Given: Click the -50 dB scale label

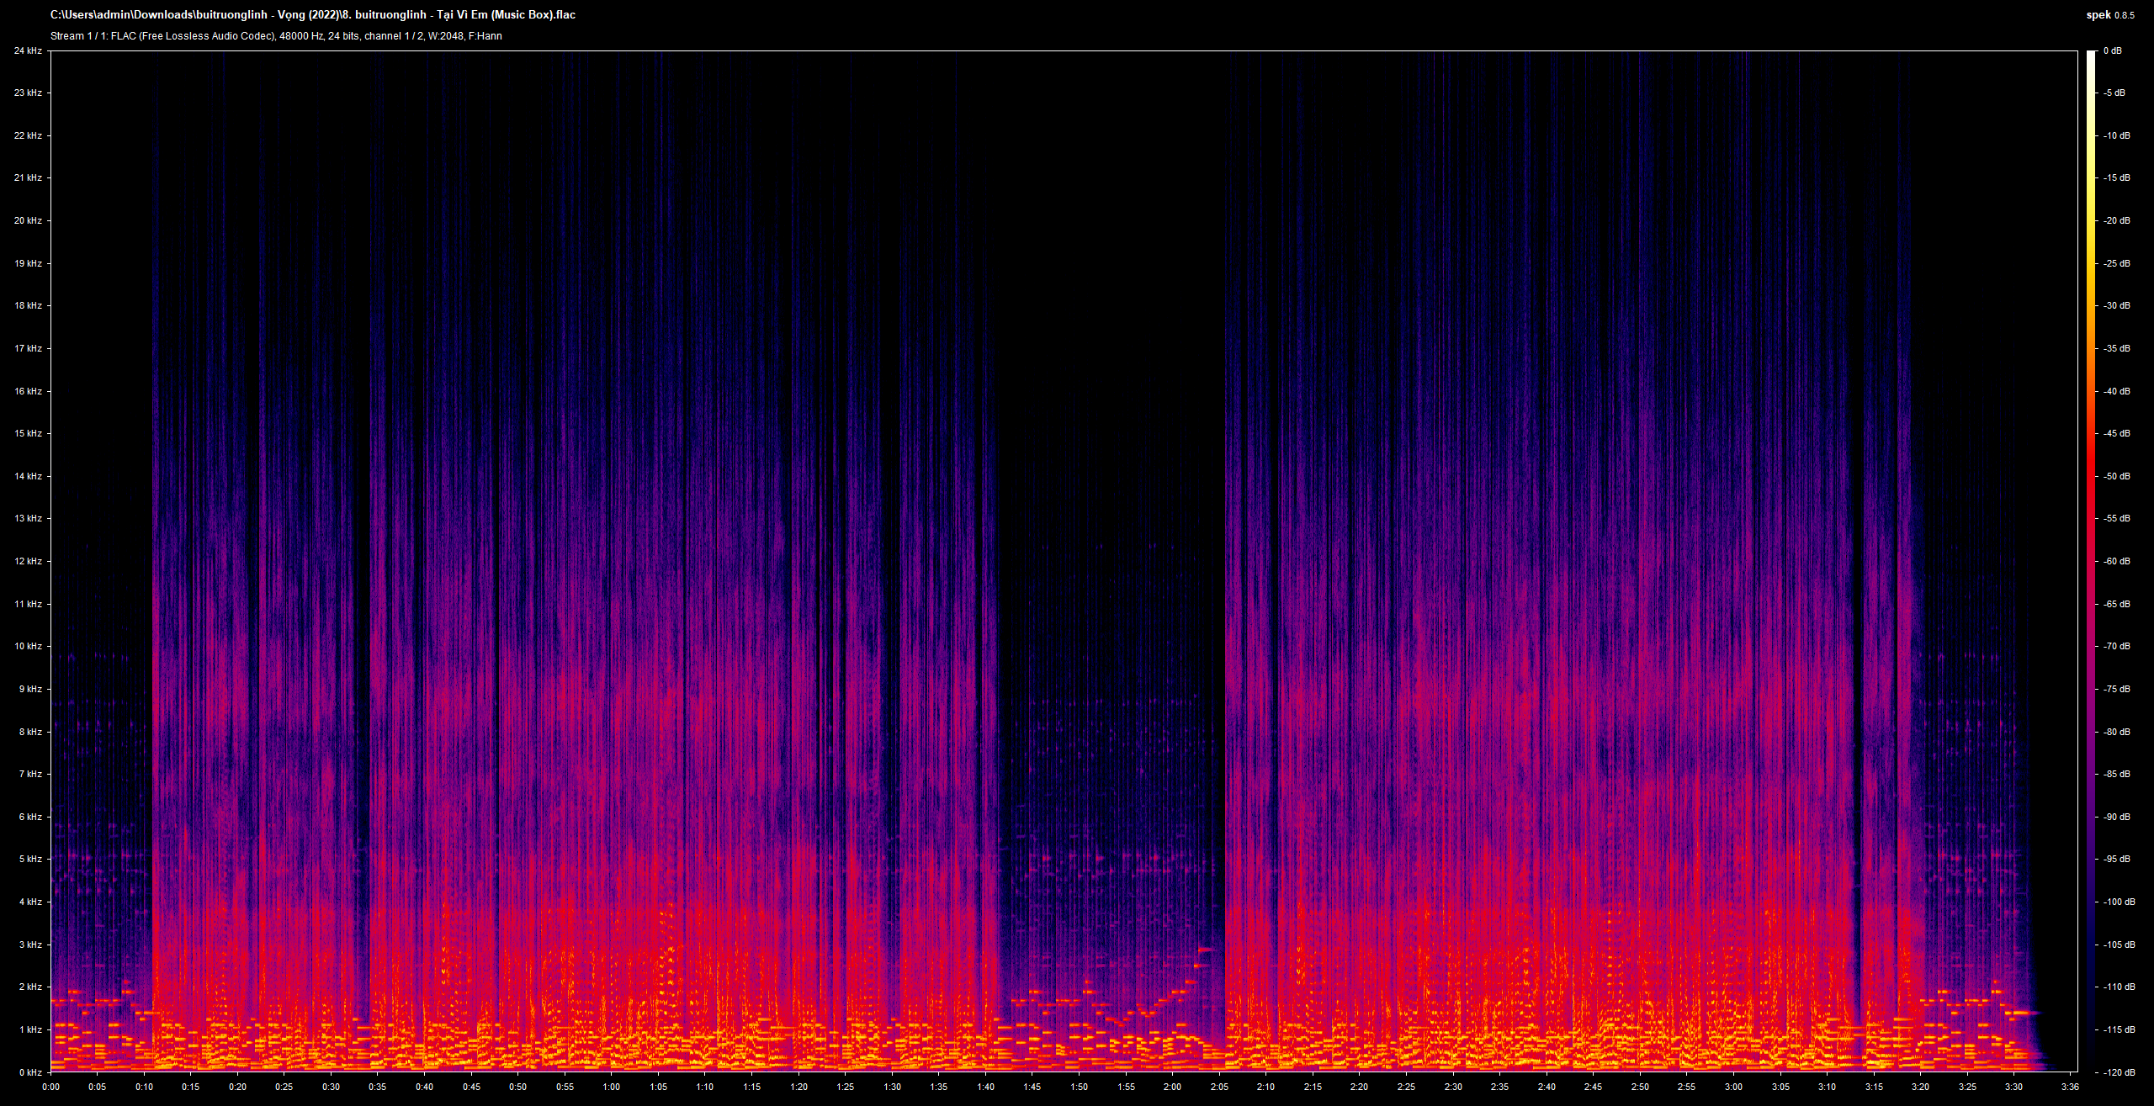Looking at the screenshot, I should click(2117, 476).
